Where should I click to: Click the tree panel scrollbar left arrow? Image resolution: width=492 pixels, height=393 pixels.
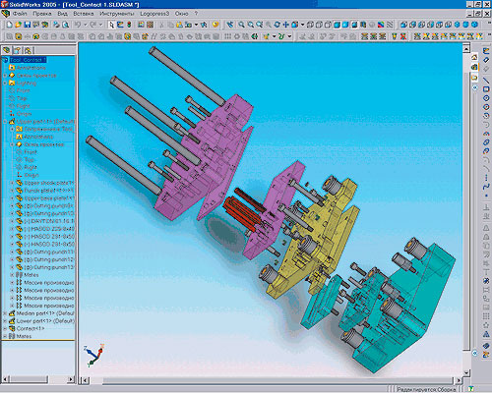click(5, 379)
